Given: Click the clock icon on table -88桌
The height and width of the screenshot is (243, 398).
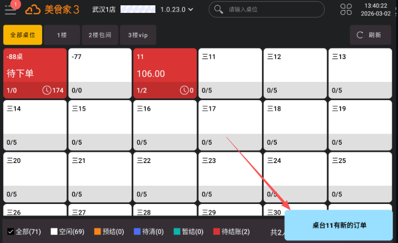Looking at the screenshot, I should click(47, 90).
